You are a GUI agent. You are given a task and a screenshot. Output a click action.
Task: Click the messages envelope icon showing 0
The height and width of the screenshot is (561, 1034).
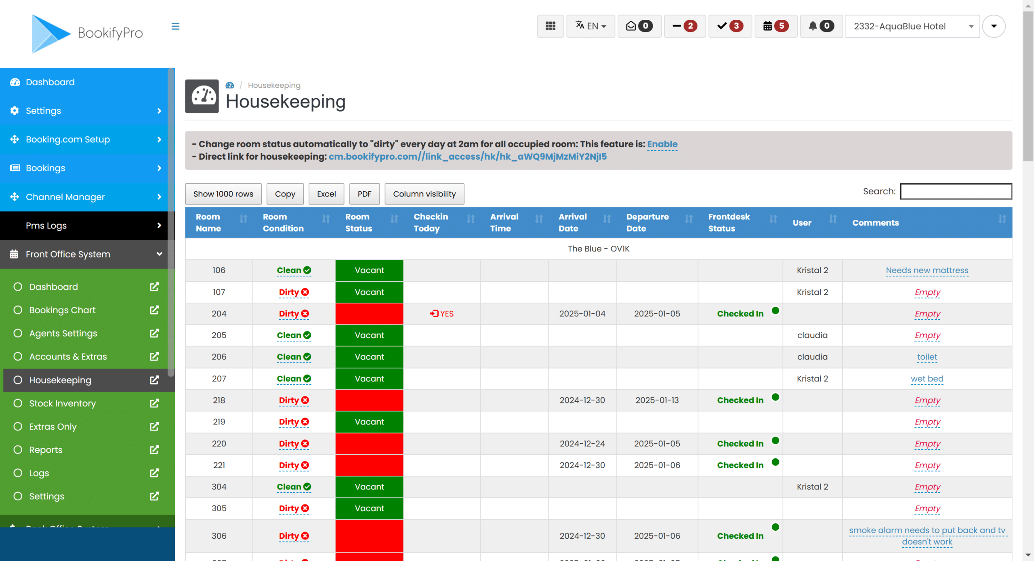639,26
